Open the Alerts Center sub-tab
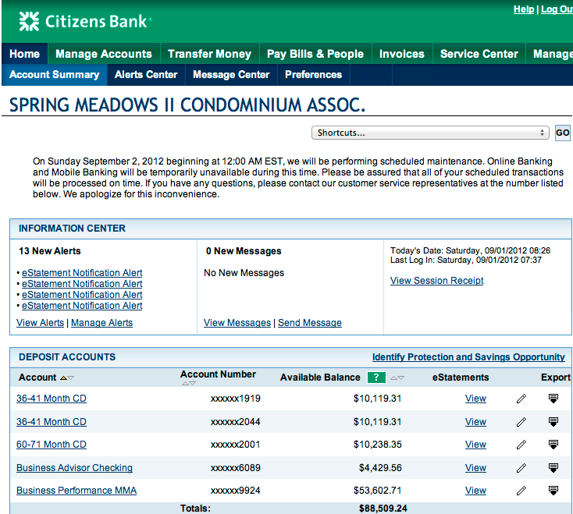 tap(146, 74)
